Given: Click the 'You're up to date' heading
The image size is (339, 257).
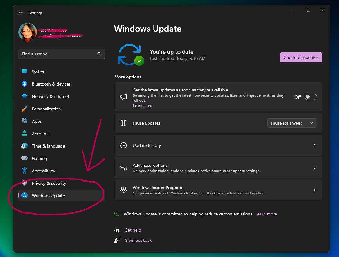Looking at the screenshot, I should (x=172, y=52).
